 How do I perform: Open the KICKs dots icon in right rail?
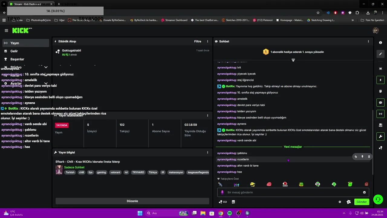[380, 148]
